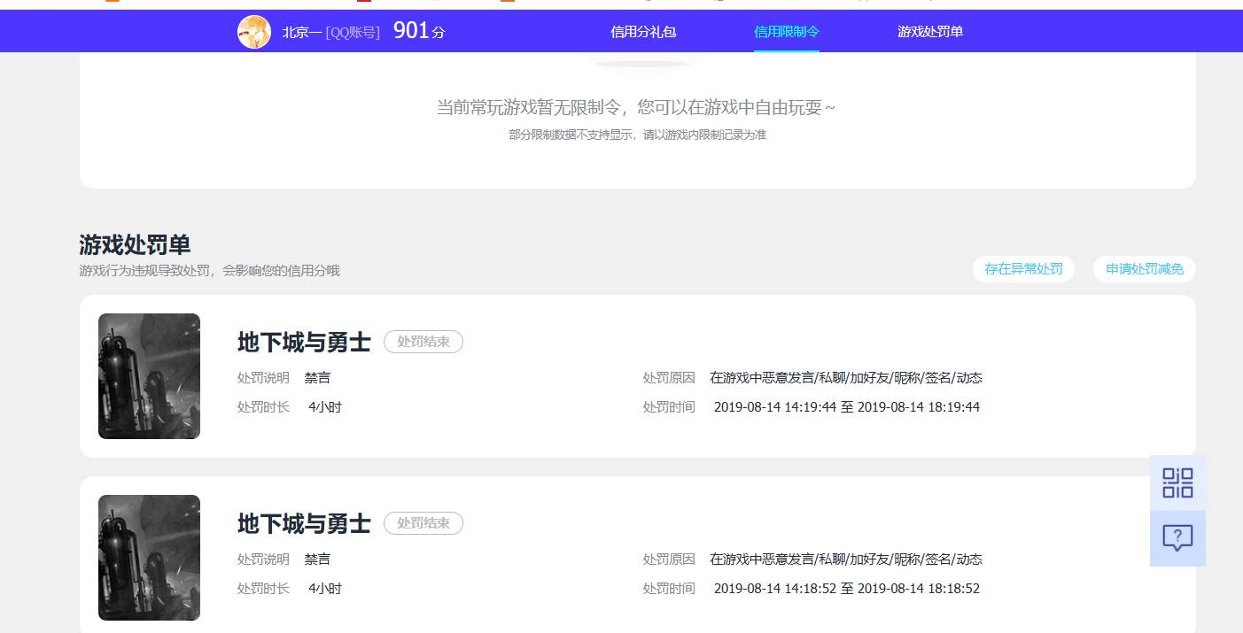Click 禁言 value in the 14:19:44 penalty card
Screen dimensions: 1243x633
click(x=317, y=378)
